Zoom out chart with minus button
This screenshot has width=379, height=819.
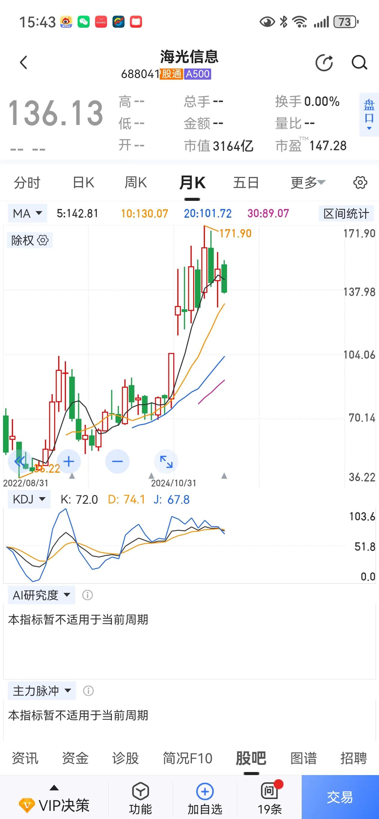point(117,461)
